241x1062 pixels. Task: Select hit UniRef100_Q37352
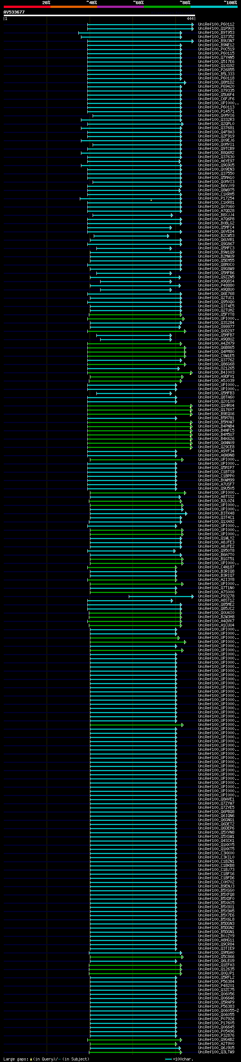point(216,37)
